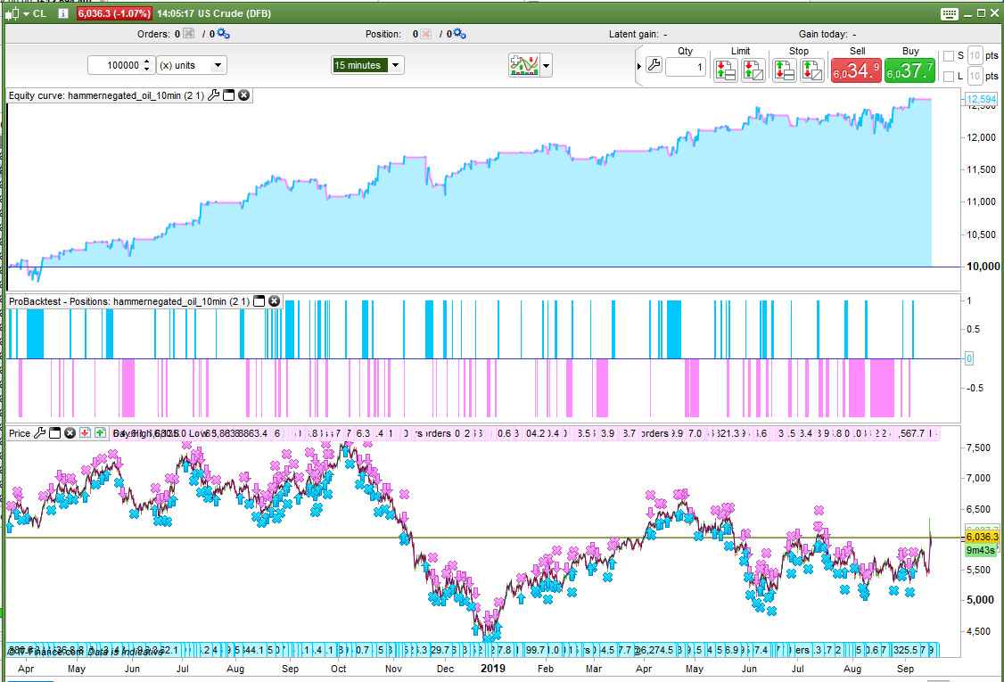This screenshot has height=682, width=1004.
Task: Open Equity curve panel settings wrench
Action: pos(213,95)
